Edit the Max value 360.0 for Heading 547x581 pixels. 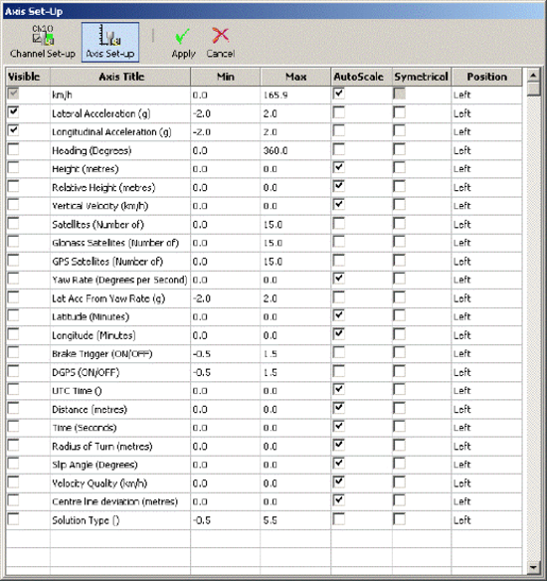pos(295,150)
